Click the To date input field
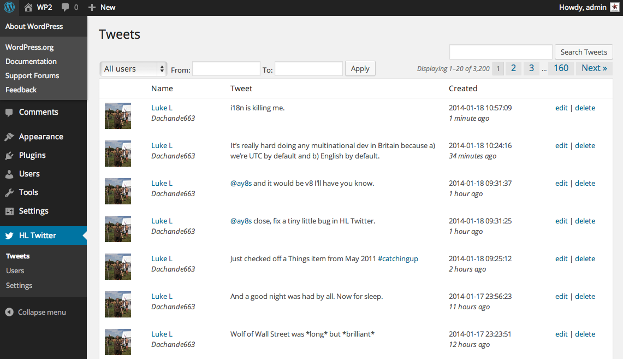Screen dimensions: 623x359 [308, 69]
